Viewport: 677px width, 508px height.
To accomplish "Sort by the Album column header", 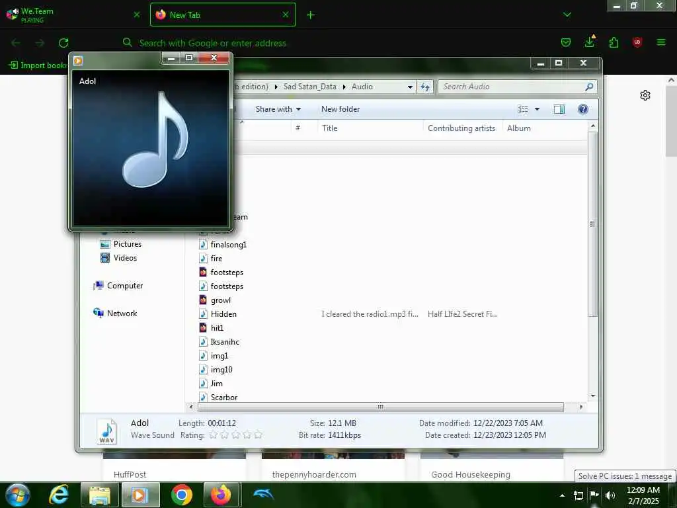I will point(545,128).
